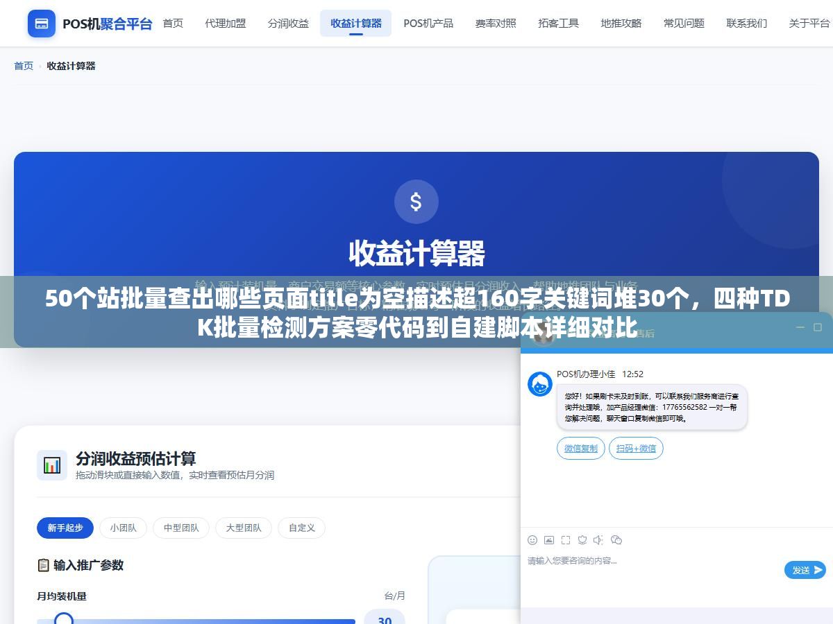833x624 pixels.
Task: Click the 月均装机量 slider handle
Action: (64, 621)
